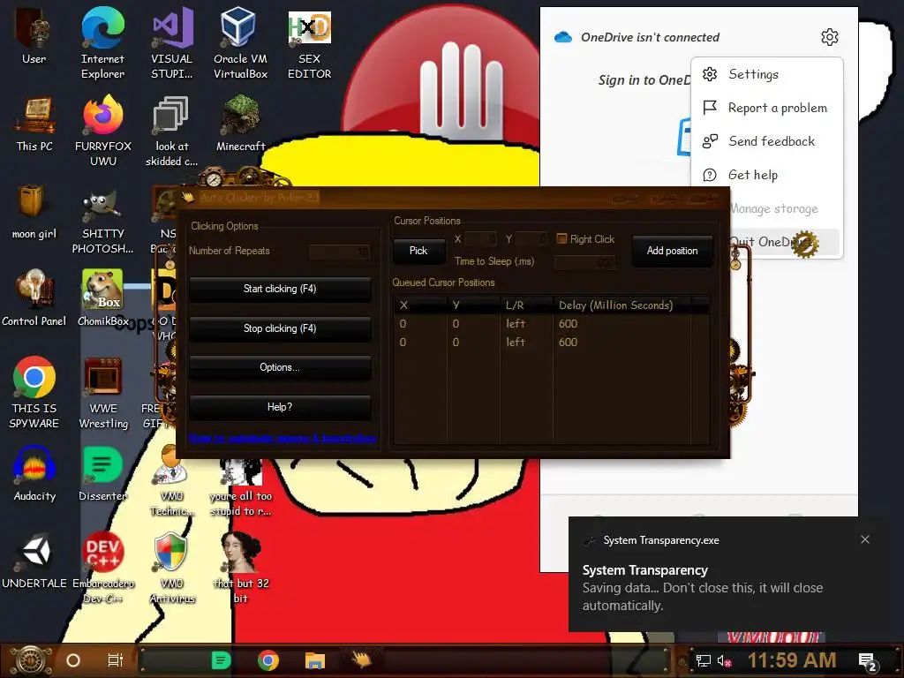Open Auto Clicker hand taskbar icon

pos(361,659)
